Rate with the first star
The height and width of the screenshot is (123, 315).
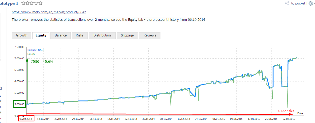click(23, 3)
